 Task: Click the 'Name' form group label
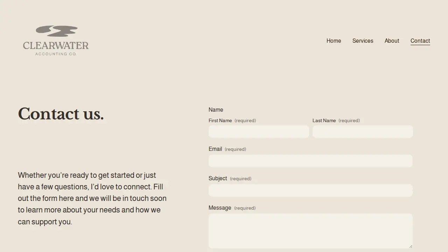pyautogui.click(x=216, y=110)
